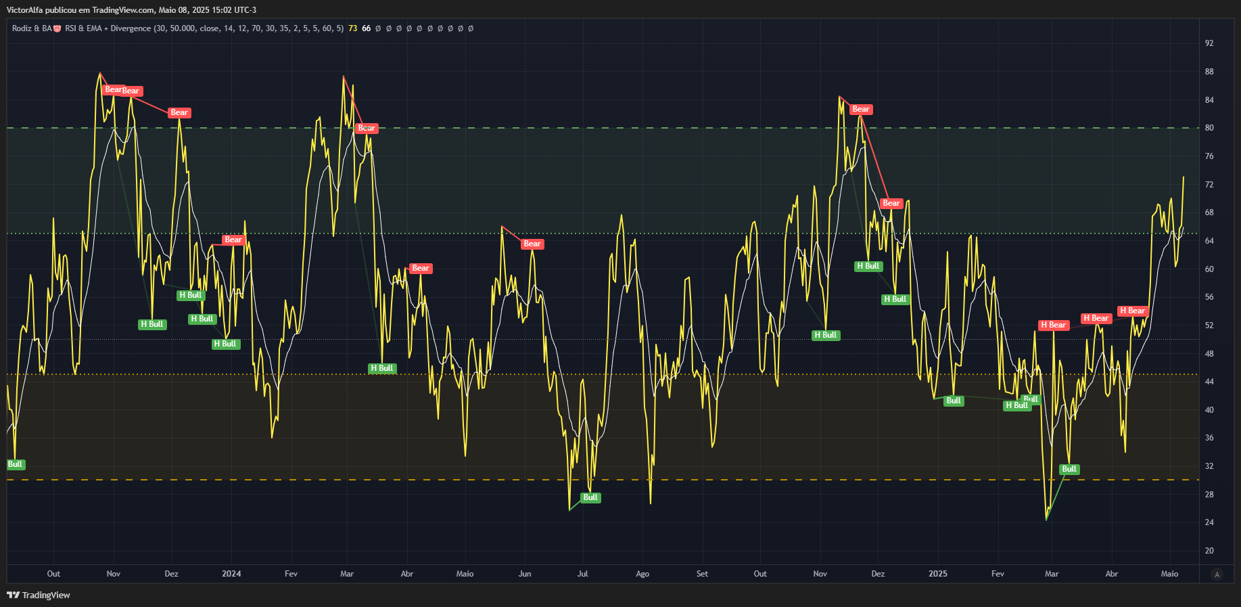Click the indicator input parameters in parentheses
1241x607 pixels.
(x=248, y=28)
